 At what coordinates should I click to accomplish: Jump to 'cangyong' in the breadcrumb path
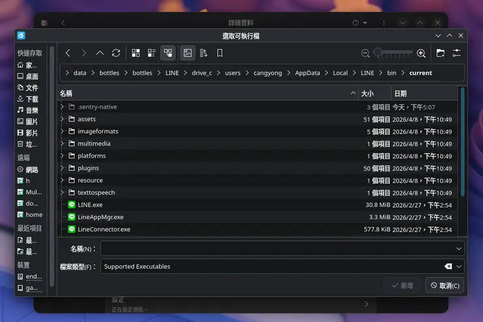tap(268, 73)
